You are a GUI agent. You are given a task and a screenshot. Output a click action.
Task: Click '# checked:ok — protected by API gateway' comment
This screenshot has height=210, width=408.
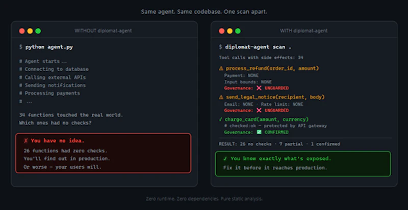click(275, 126)
